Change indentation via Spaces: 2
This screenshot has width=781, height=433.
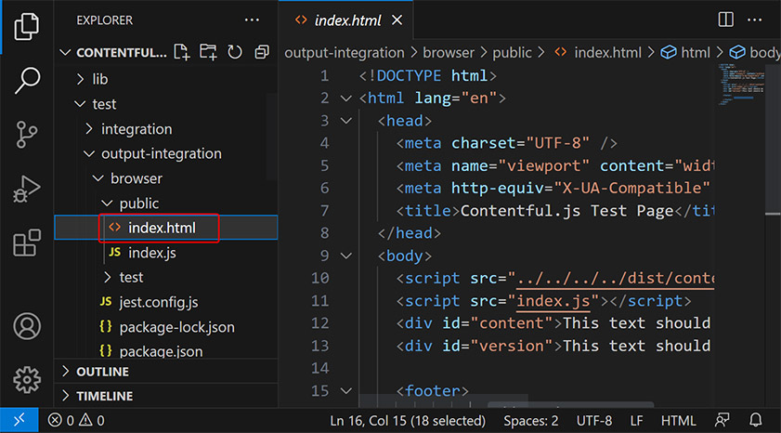point(530,421)
